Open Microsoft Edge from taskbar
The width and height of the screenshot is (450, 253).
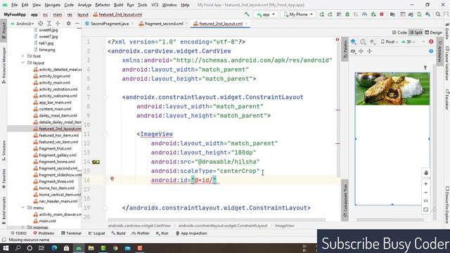(x=54, y=248)
